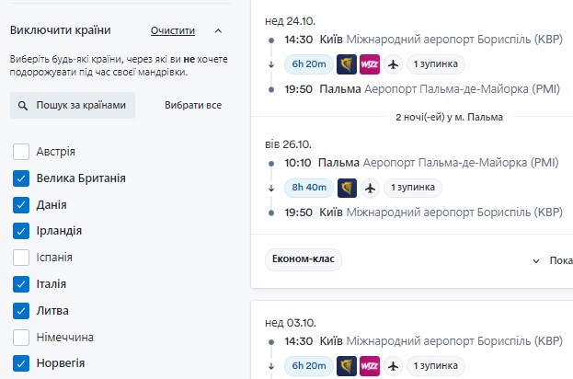Click the Економ-клас badge
573x379 pixels.
[x=304, y=259]
